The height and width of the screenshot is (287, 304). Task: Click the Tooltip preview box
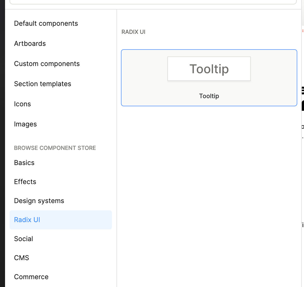209,69
